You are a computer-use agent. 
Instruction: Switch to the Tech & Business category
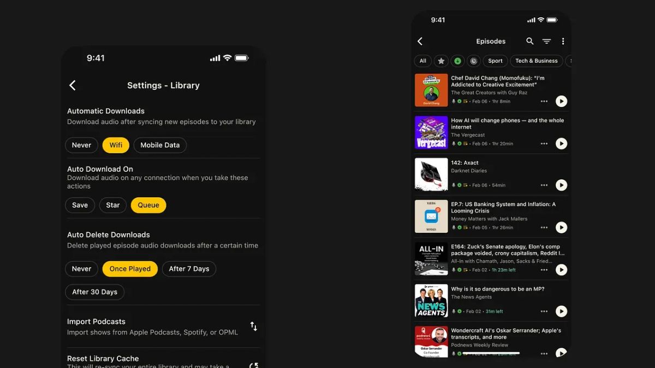tap(536, 61)
